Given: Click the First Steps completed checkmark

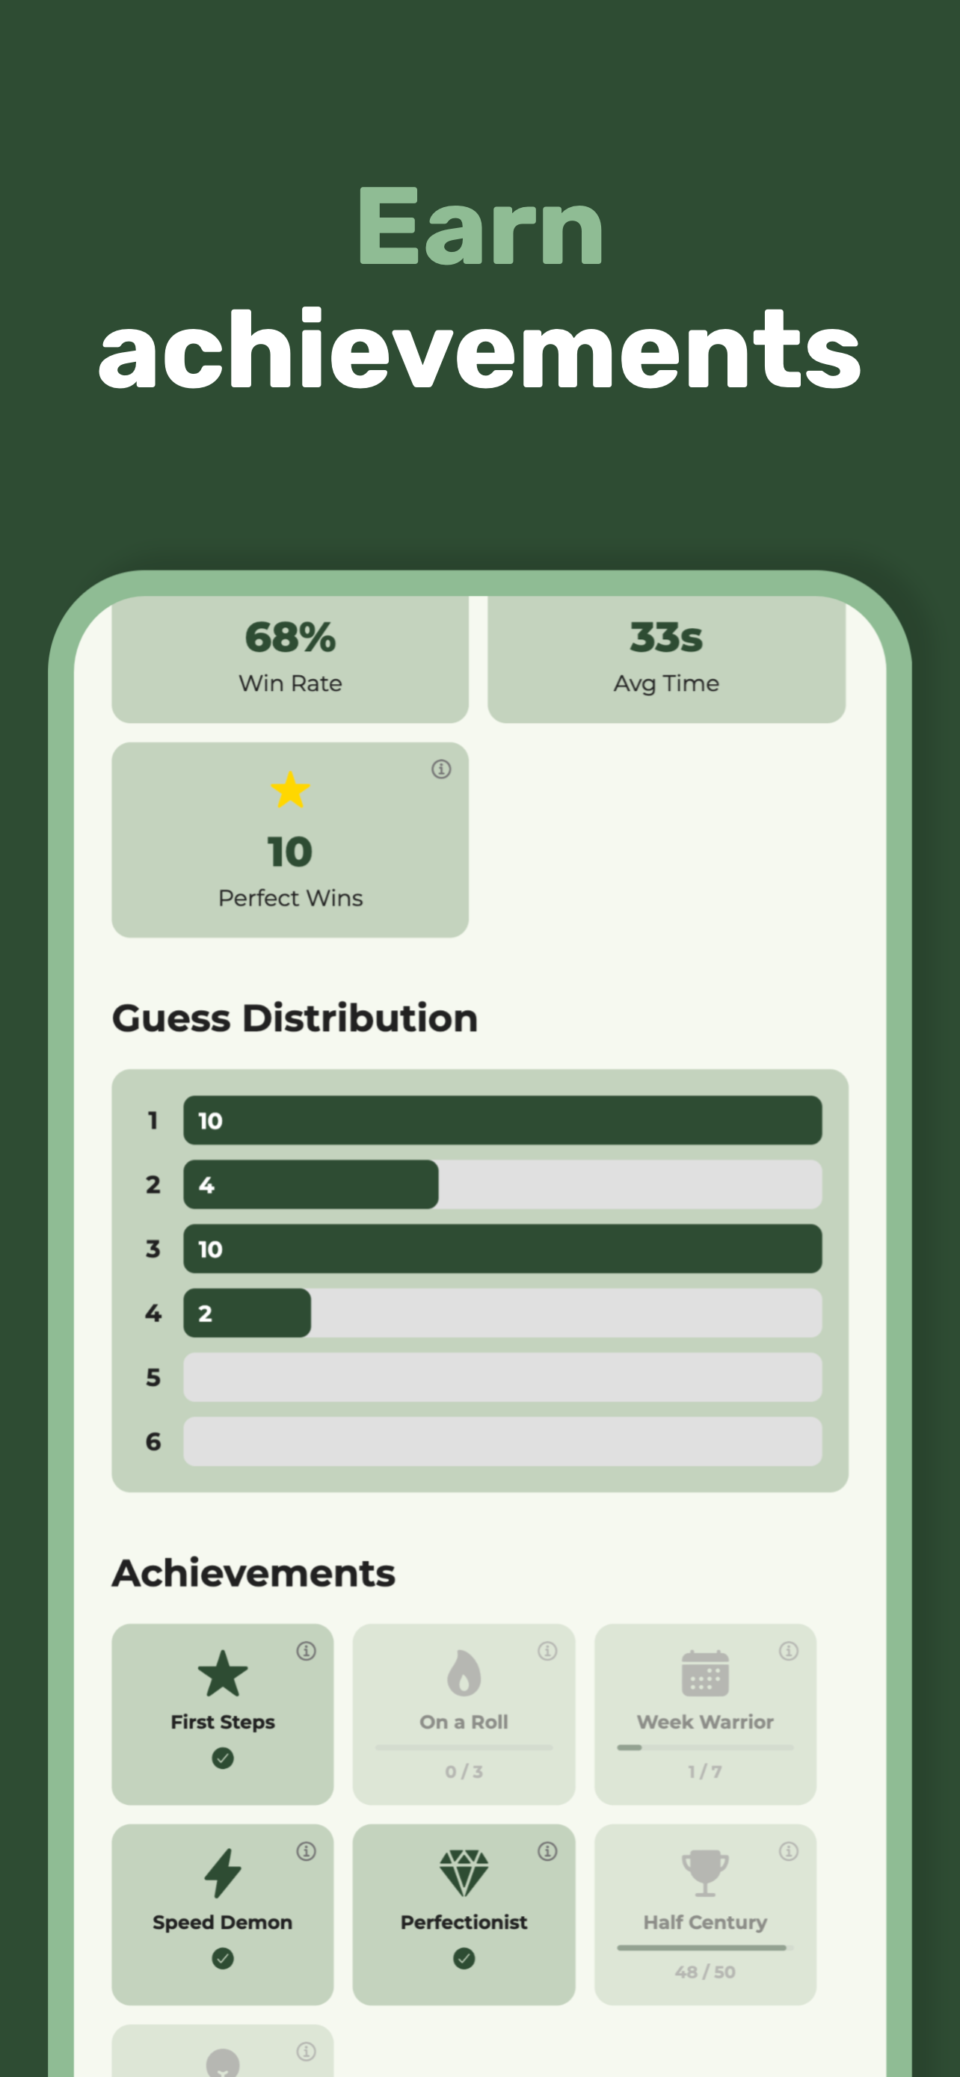Looking at the screenshot, I should point(223,1758).
